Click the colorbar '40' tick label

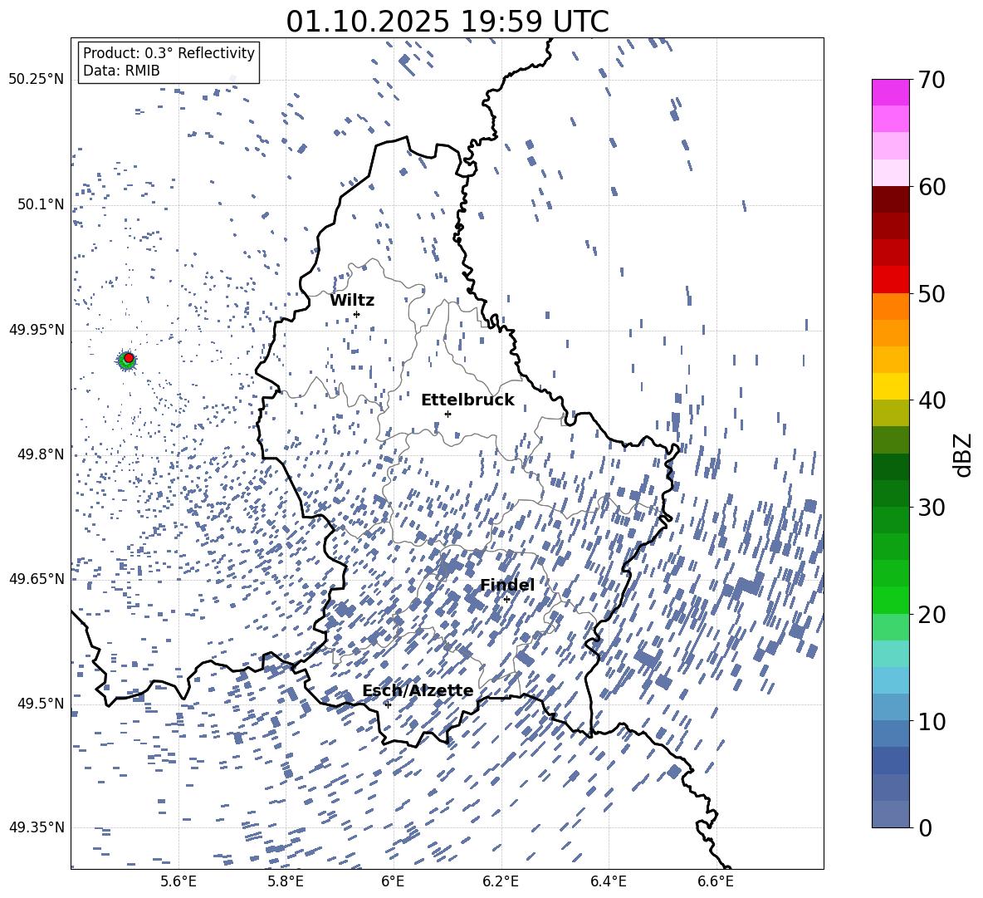click(931, 400)
